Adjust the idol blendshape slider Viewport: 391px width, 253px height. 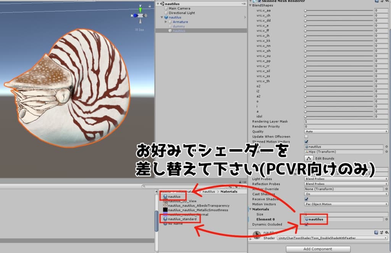[x=338, y=116]
